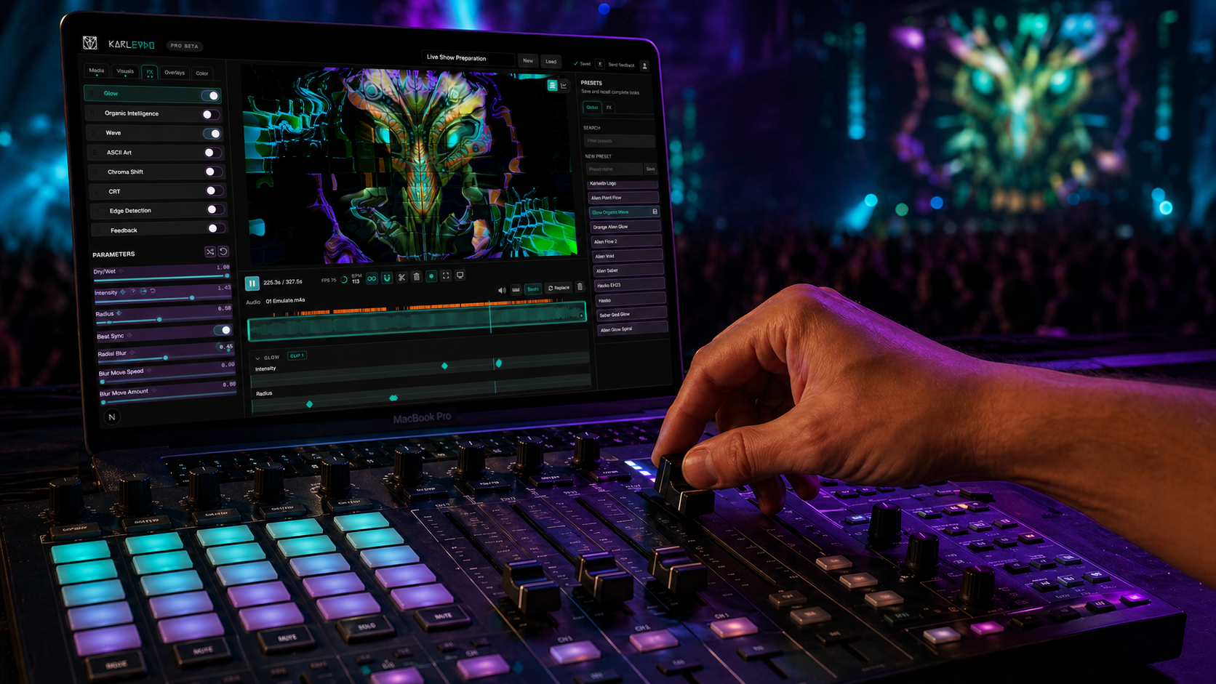1216x684 pixels.
Task: Turn on the Feedback effect toggle
Action: (216, 228)
